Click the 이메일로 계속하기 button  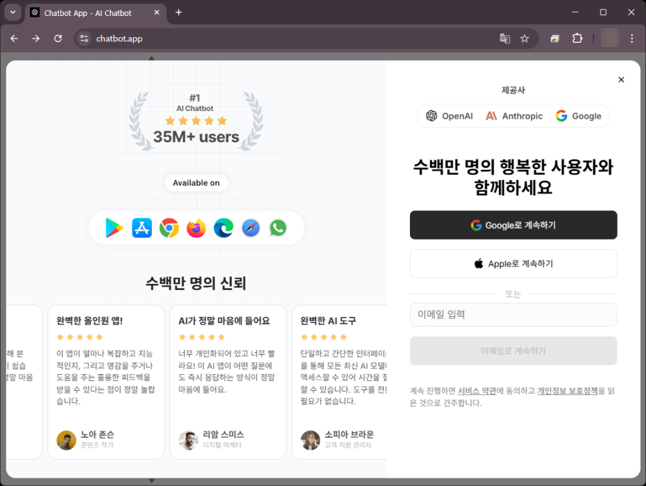[x=513, y=351]
